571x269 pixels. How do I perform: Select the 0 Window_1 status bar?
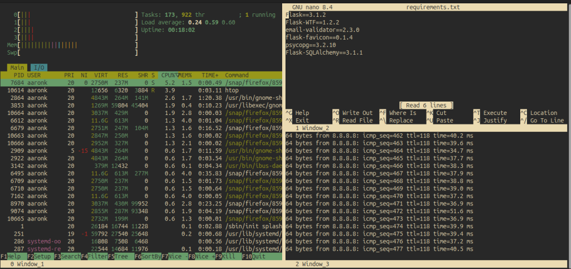pos(141,265)
